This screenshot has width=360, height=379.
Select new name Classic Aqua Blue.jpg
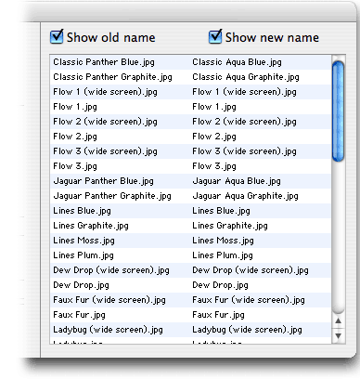(x=237, y=62)
